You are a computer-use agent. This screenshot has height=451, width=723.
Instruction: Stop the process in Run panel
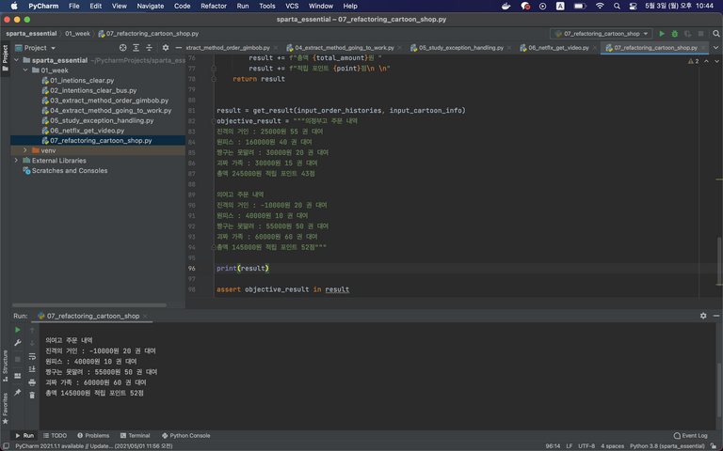18,359
